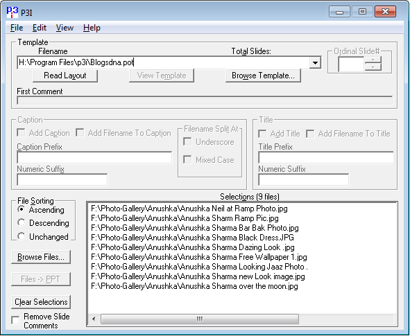Click the Title Prefix input field
The height and width of the screenshot is (336, 410).
pyautogui.click(x=326, y=158)
